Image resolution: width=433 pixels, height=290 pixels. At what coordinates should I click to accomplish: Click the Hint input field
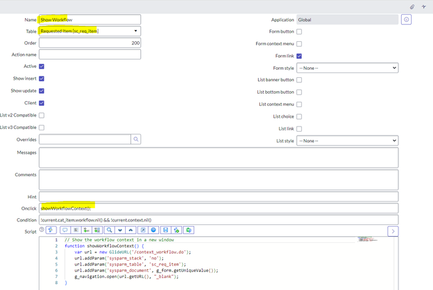click(218, 197)
